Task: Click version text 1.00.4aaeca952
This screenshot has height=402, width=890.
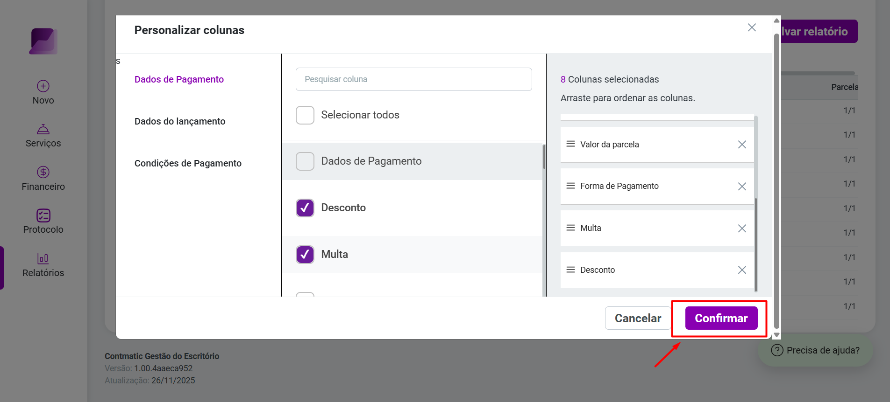Action: pos(164,368)
